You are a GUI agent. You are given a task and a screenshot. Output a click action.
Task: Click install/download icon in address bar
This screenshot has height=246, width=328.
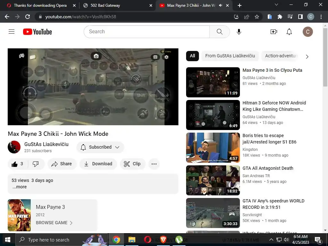(x=236, y=17)
